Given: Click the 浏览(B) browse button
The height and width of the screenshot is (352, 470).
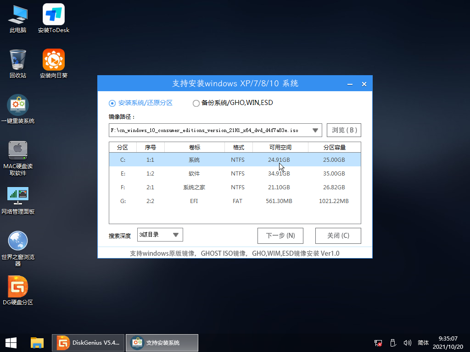Looking at the screenshot, I should [x=343, y=130].
